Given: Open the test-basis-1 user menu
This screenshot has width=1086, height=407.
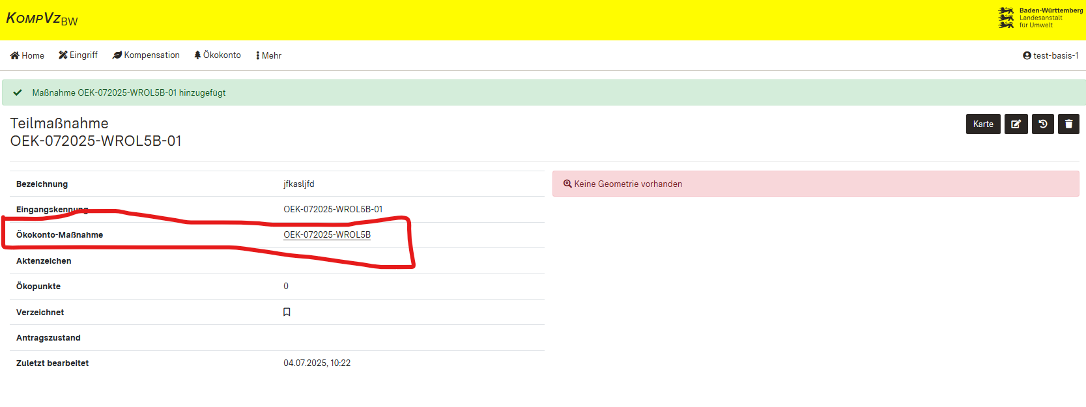Looking at the screenshot, I should pyautogui.click(x=1050, y=55).
